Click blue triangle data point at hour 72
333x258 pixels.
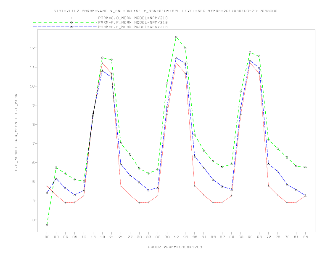pyautogui.click(x=269, y=164)
